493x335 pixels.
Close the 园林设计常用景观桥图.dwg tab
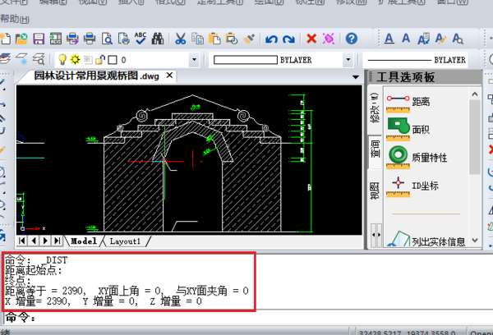[x=169, y=76]
